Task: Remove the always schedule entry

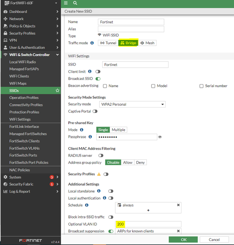Action: [x=178, y=205]
